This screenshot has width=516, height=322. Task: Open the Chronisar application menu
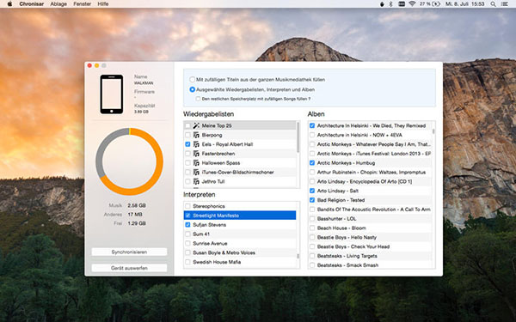pos(31,4)
